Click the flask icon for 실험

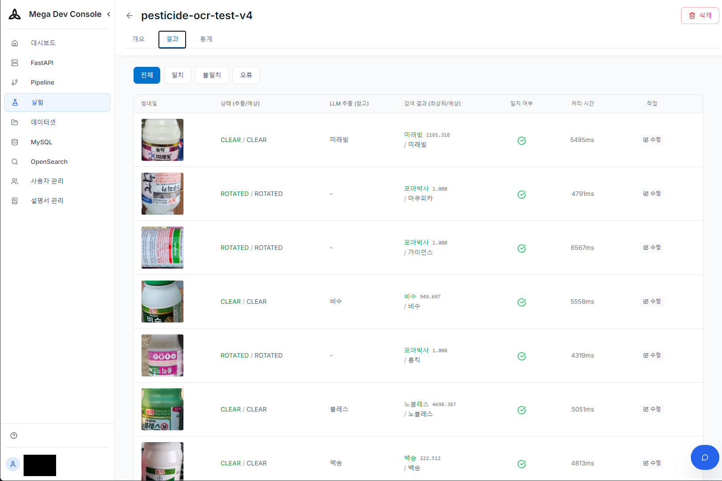[15, 102]
